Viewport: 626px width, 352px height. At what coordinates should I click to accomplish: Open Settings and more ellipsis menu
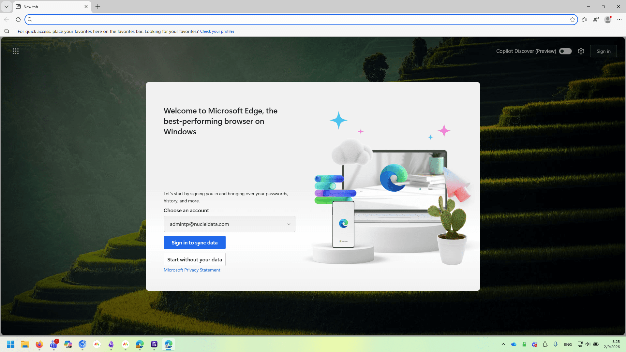[x=619, y=20]
